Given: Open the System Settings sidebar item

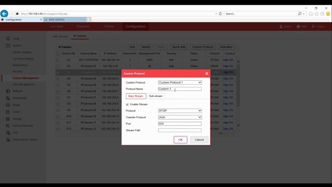Looking at the screenshot, I should [22, 52].
